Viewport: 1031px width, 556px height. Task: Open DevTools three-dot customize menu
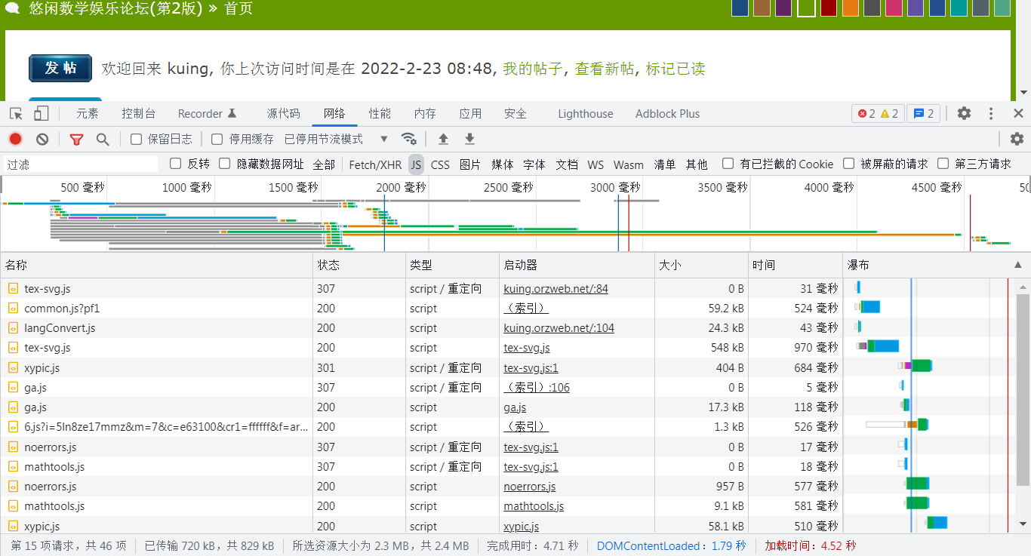(991, 114)
